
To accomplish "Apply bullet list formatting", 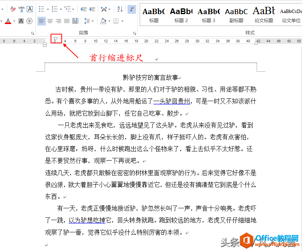I will [x=41, y=9].
